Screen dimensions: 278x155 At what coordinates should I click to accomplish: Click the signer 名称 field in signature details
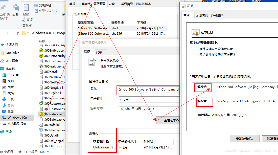click(149, 90)
